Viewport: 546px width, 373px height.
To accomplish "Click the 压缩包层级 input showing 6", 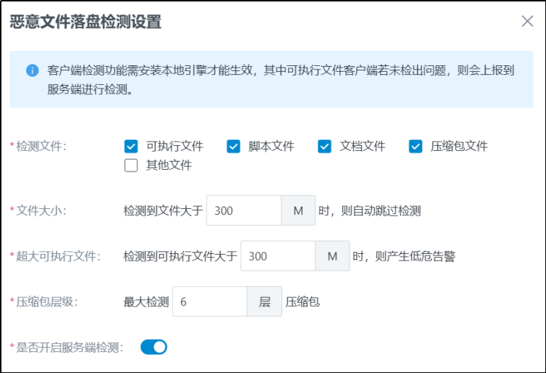I will 210,301.
